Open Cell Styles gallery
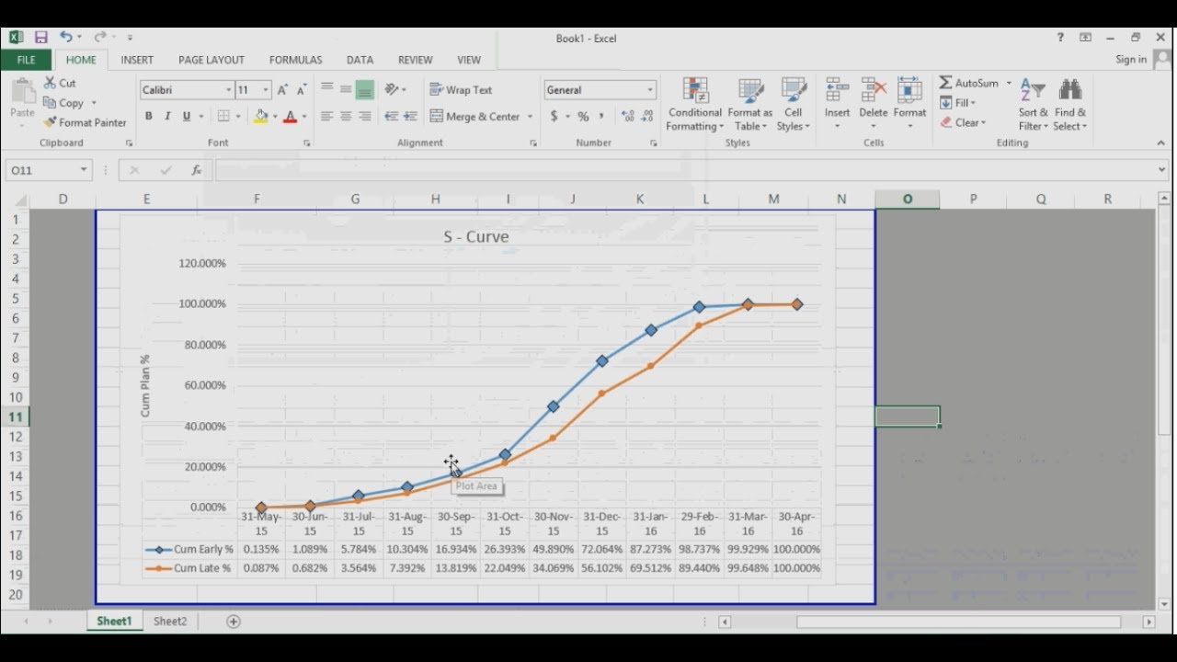Screen dimensions: 1177x662 pyautogui.click(x=794, y=104)
